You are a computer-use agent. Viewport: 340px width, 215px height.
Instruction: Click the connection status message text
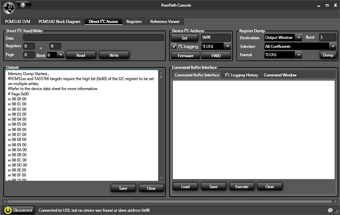pos(94,210)
